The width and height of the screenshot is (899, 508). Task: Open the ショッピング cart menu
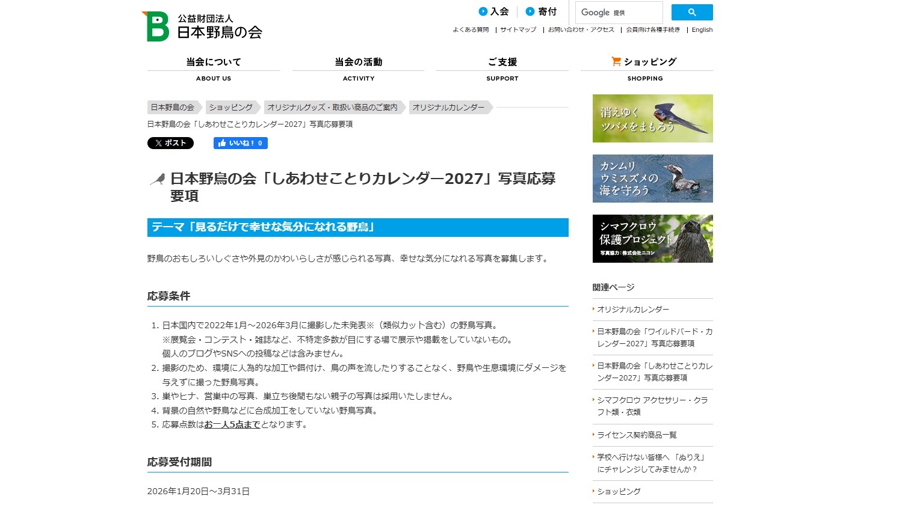646,62
